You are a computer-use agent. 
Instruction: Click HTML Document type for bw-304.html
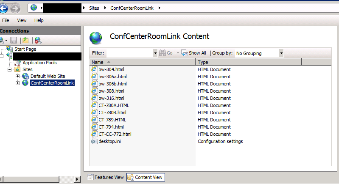(214, 69)
